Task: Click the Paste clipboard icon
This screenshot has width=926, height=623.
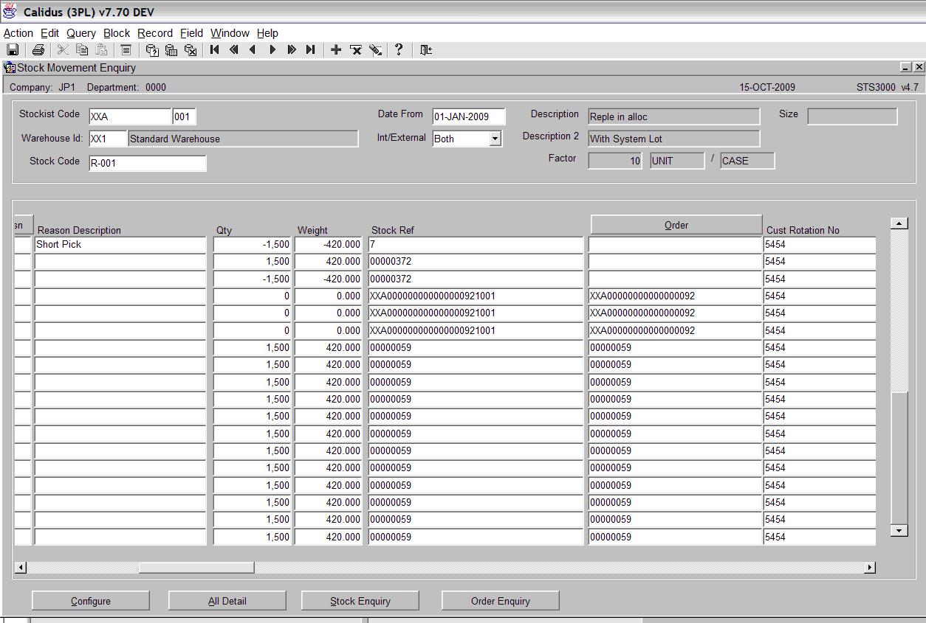Action: 101,50
